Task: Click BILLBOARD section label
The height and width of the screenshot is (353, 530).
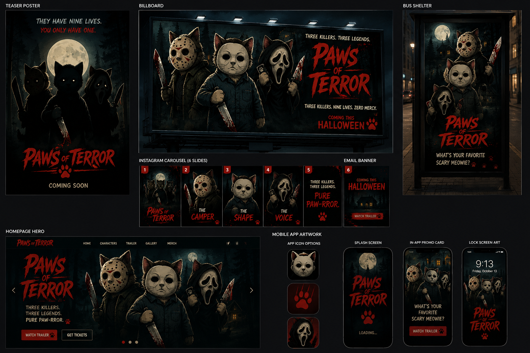Action: (x=151, y=6)
